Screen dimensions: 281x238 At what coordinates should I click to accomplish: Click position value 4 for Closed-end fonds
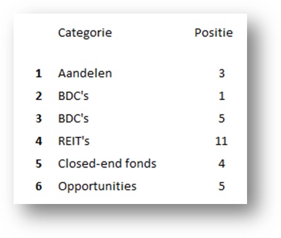(x=222, y=164)
